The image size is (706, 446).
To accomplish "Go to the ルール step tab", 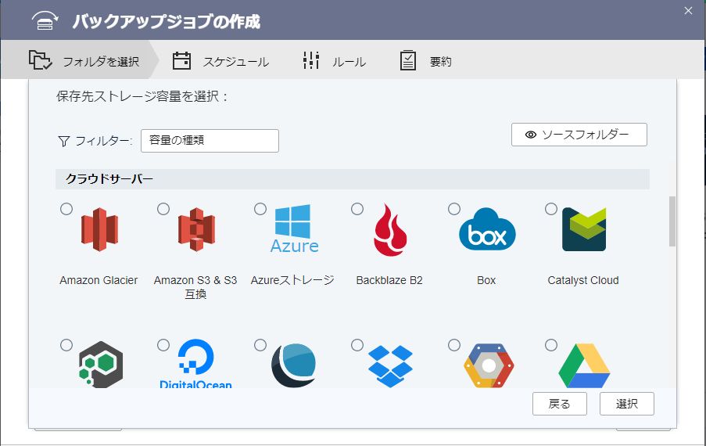I will 335,61.
